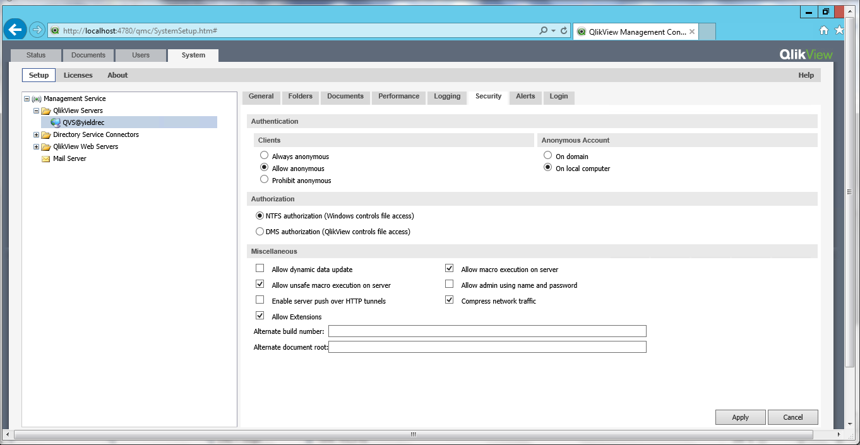Viewport: 860px width, 445px height.
Task: Select Mail Server in the tree
Action: coord(69,158)
